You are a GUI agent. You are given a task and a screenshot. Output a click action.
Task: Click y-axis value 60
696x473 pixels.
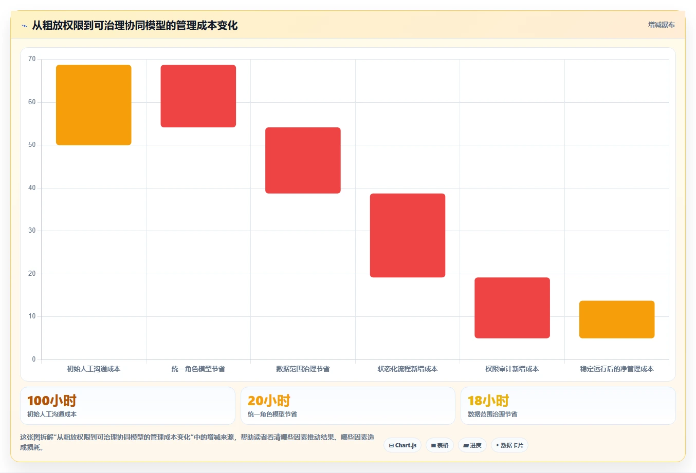[x=32, y=102]
